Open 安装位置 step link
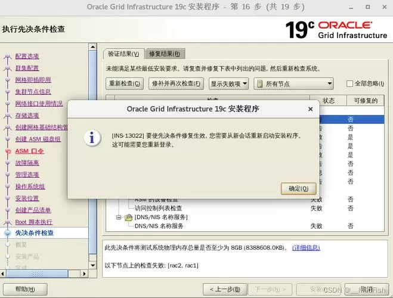 (27, 198)
